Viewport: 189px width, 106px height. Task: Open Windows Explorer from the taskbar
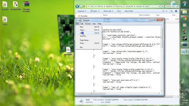pos(185,12)
